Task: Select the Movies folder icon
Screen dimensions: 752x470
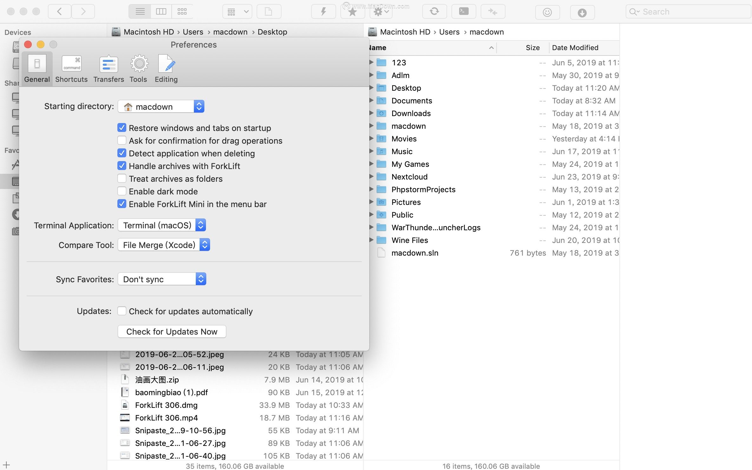Action: [x=381, y=139]
